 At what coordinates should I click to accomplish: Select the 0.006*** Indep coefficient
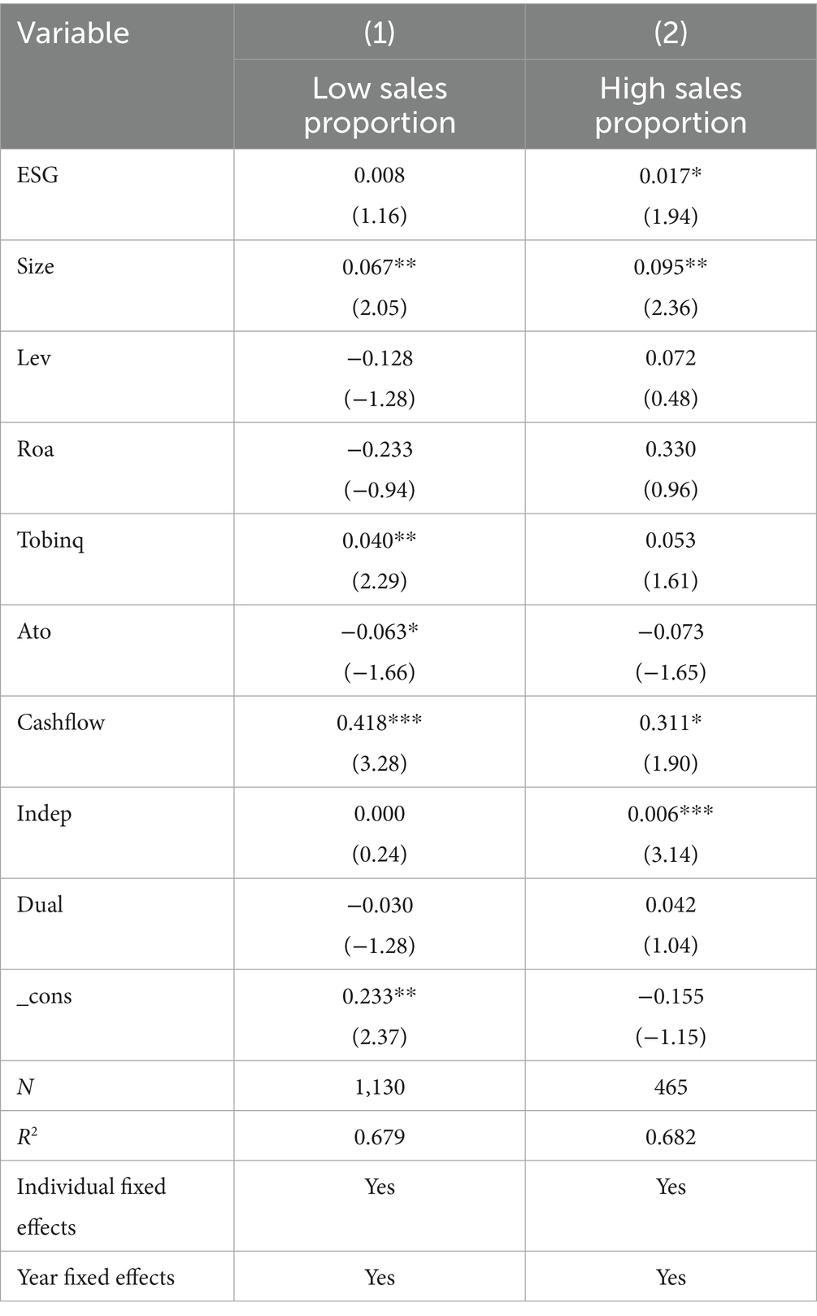click(671, 813)
